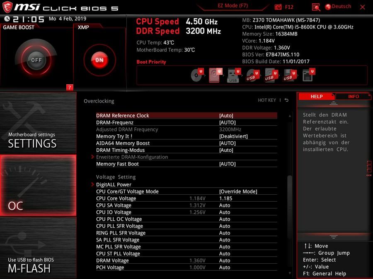Click the help panel bottom handle

tap(334, 237)
